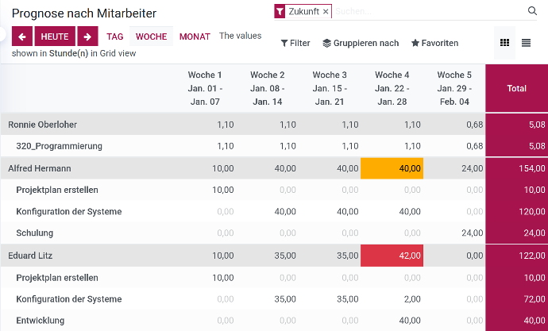The image size is (548, 331).
Task: Switch to the grid view icon
Action: coord(504,43)
